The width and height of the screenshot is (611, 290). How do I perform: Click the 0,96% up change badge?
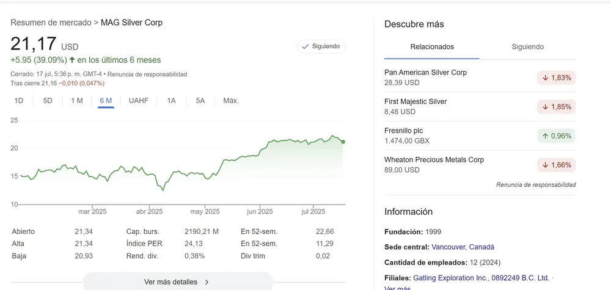(x=557, y=136)
